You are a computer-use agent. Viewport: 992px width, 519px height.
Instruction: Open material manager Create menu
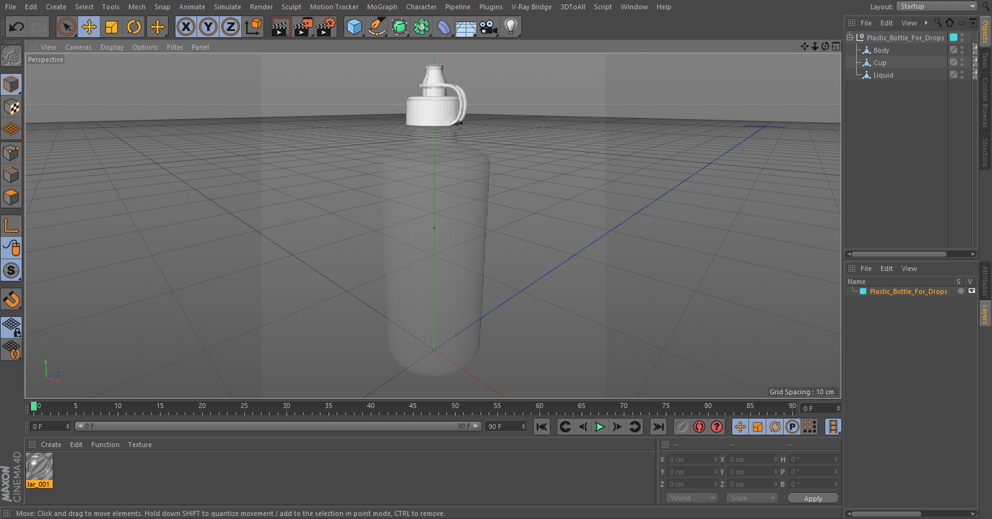click(x=51, y=445)
